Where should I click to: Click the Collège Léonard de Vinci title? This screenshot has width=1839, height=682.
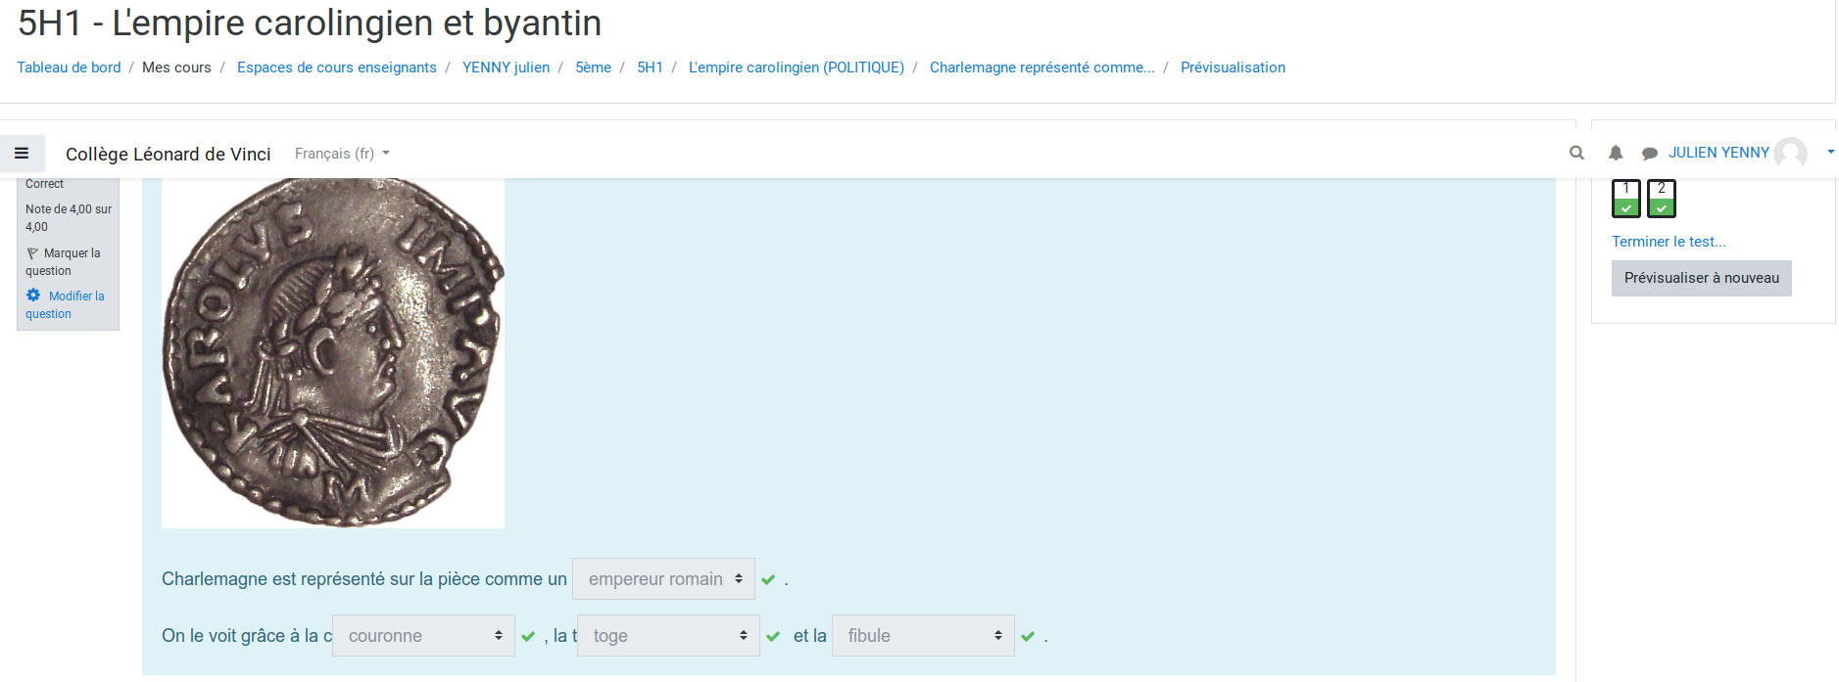coord(169,154)
